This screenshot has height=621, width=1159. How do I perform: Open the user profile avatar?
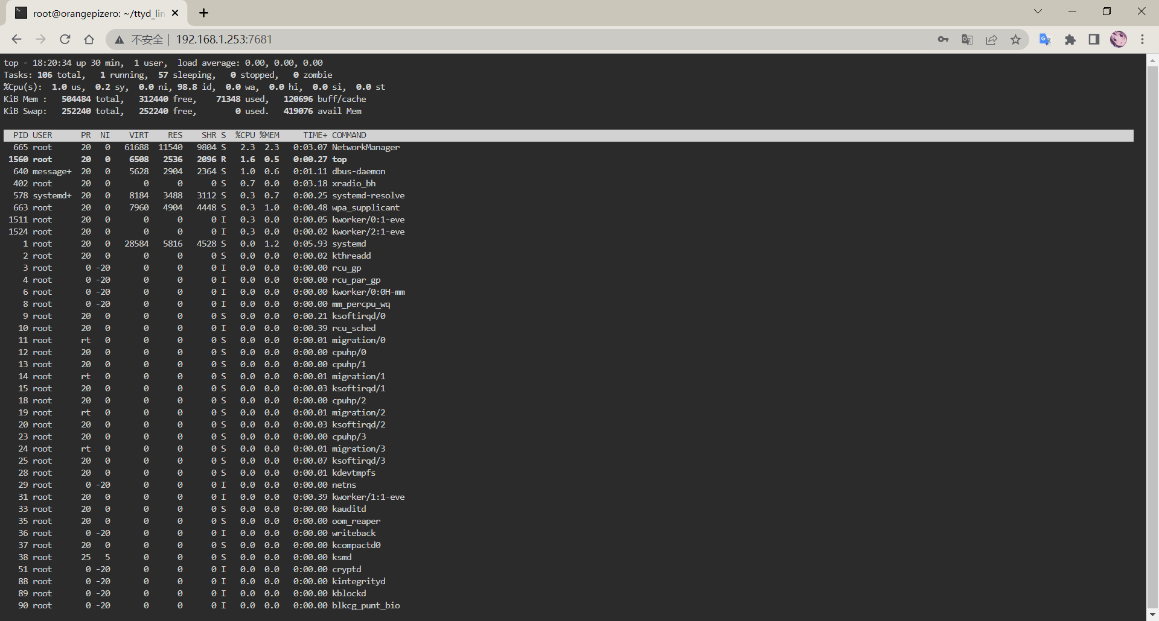1119,39
